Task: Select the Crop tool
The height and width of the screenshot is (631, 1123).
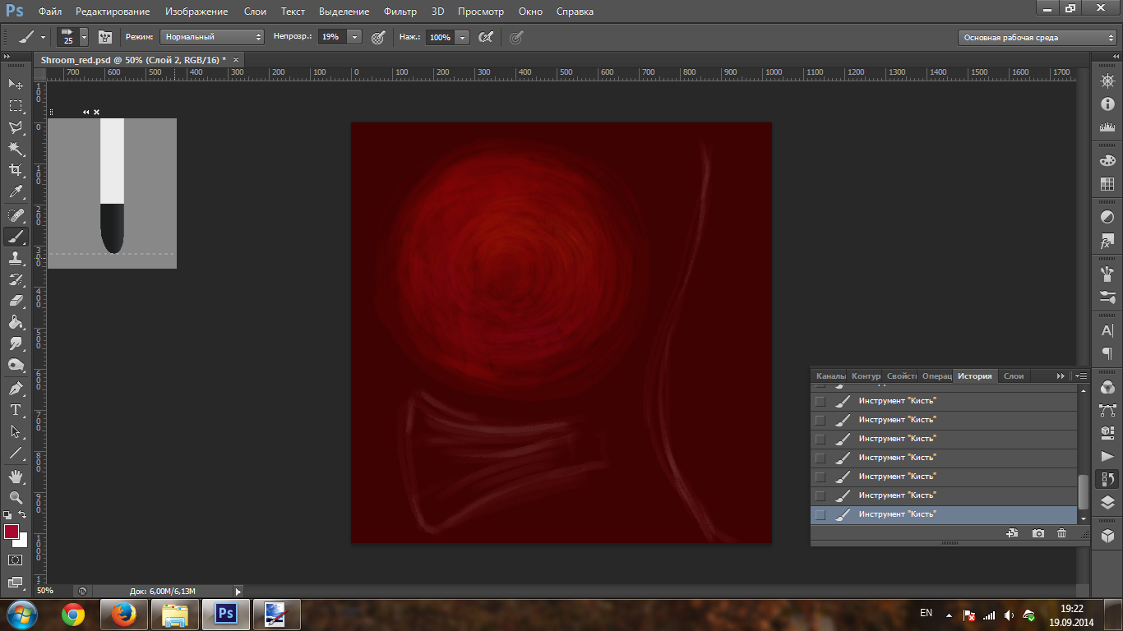Action: pyautogui.click(x=16, y=170)
